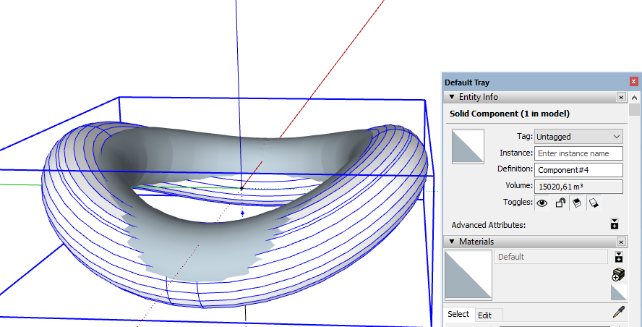
Task: Click the Definition field Component#4
Action: 578,169
